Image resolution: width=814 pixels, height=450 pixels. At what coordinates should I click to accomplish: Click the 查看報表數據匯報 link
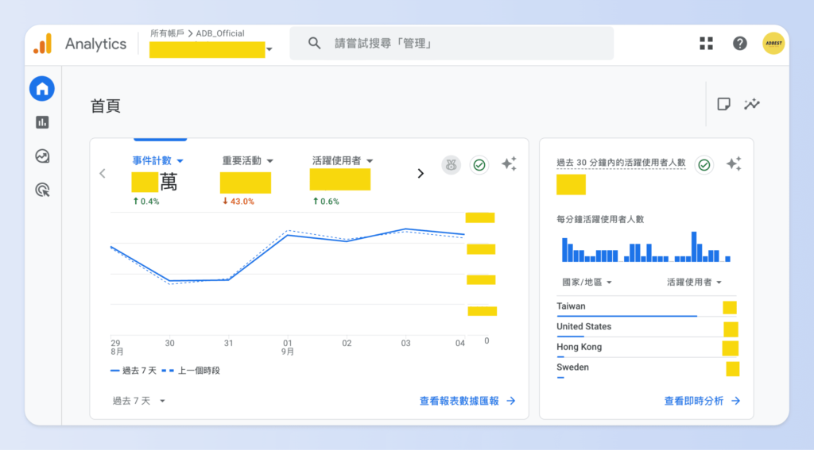[x=467, y=401]
